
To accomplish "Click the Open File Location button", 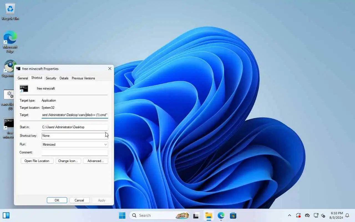I will (37, 161).
